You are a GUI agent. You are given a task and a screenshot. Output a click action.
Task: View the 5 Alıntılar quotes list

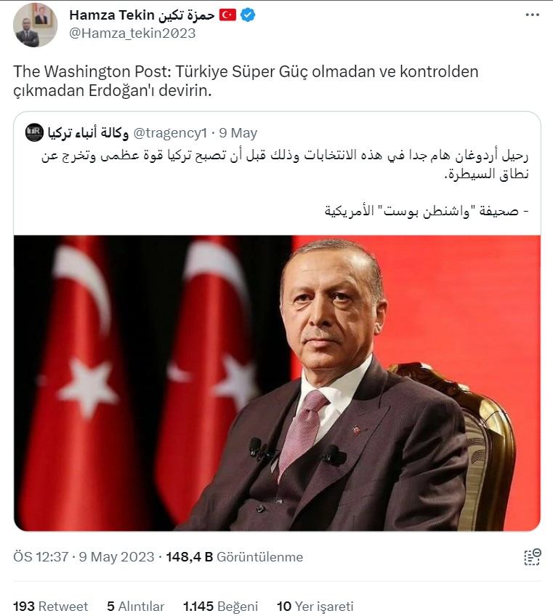click(135, 606)
